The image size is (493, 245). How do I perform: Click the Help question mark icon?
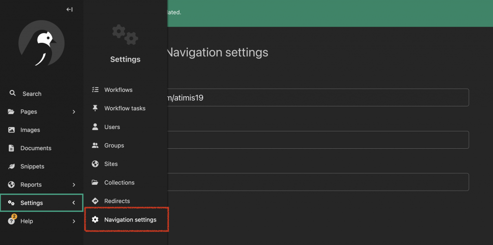(12, 221)
